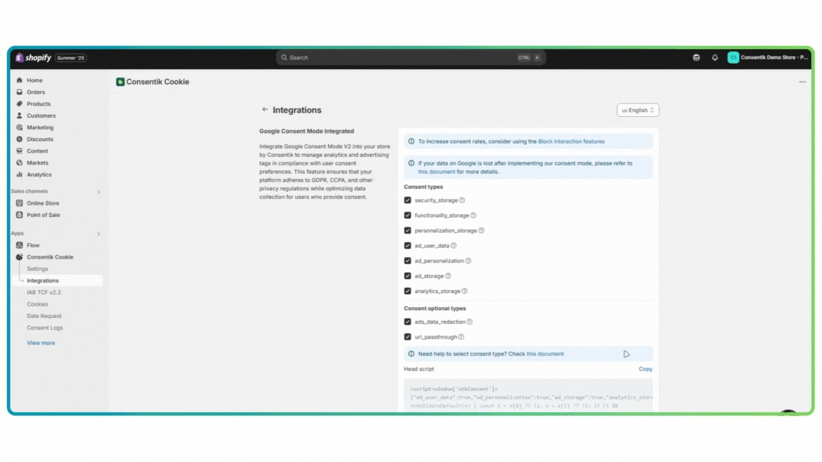Screen dimensions: 822x462
Task: Click the Discounts badge icon
Action: [x=19, y=139]
